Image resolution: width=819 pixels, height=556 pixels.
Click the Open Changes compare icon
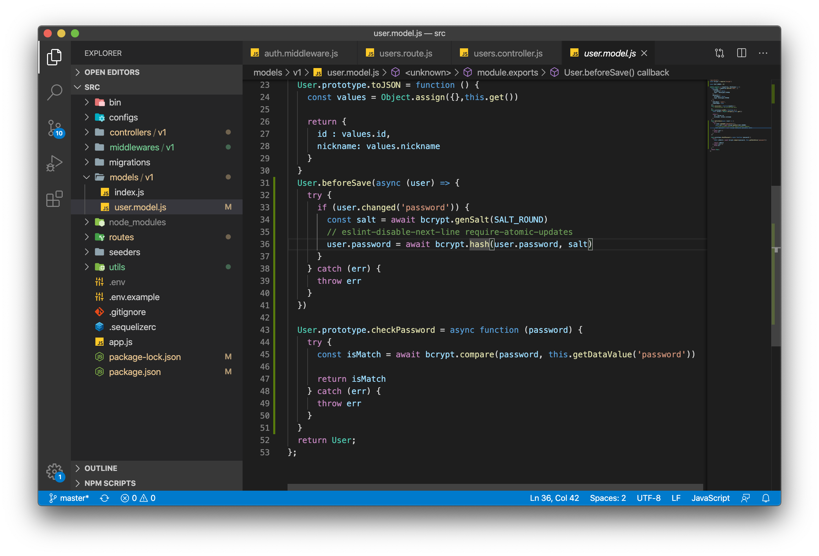click(x=719, y=53)
